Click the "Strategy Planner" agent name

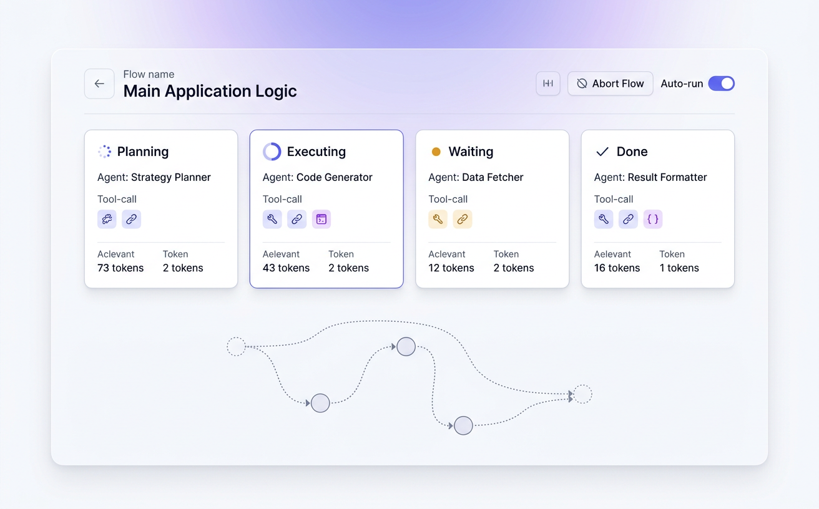(171, 177)
